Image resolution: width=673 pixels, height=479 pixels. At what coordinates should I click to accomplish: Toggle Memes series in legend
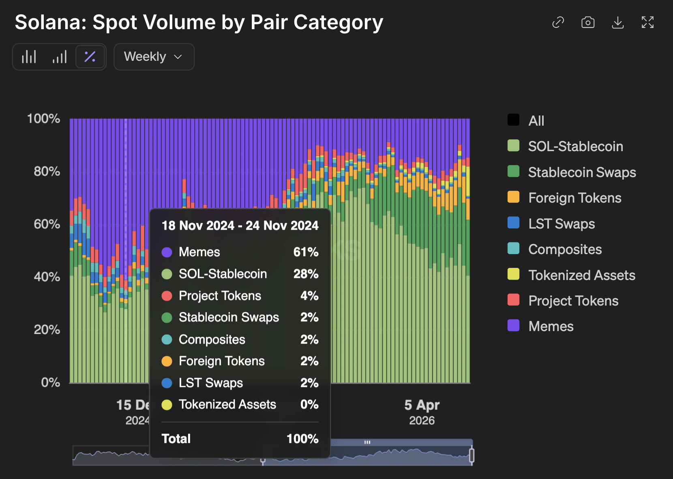point(540,326)
